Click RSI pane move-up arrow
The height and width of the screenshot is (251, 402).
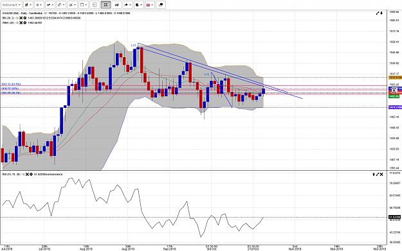coord(374,174)
